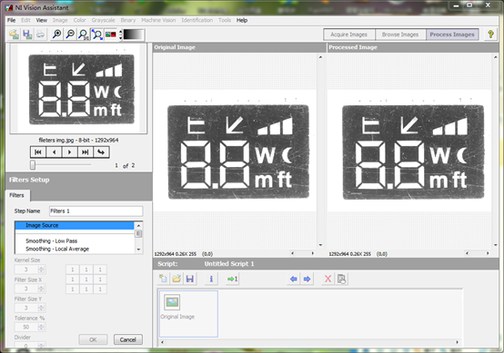Select the Zoom In magnifier tool

point(57,34)
